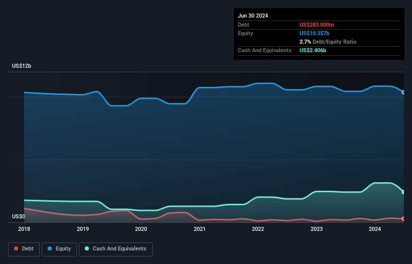Select the 2022 x-axis label
The width and height of the screenshot is (412, 264).
(258, 229)
